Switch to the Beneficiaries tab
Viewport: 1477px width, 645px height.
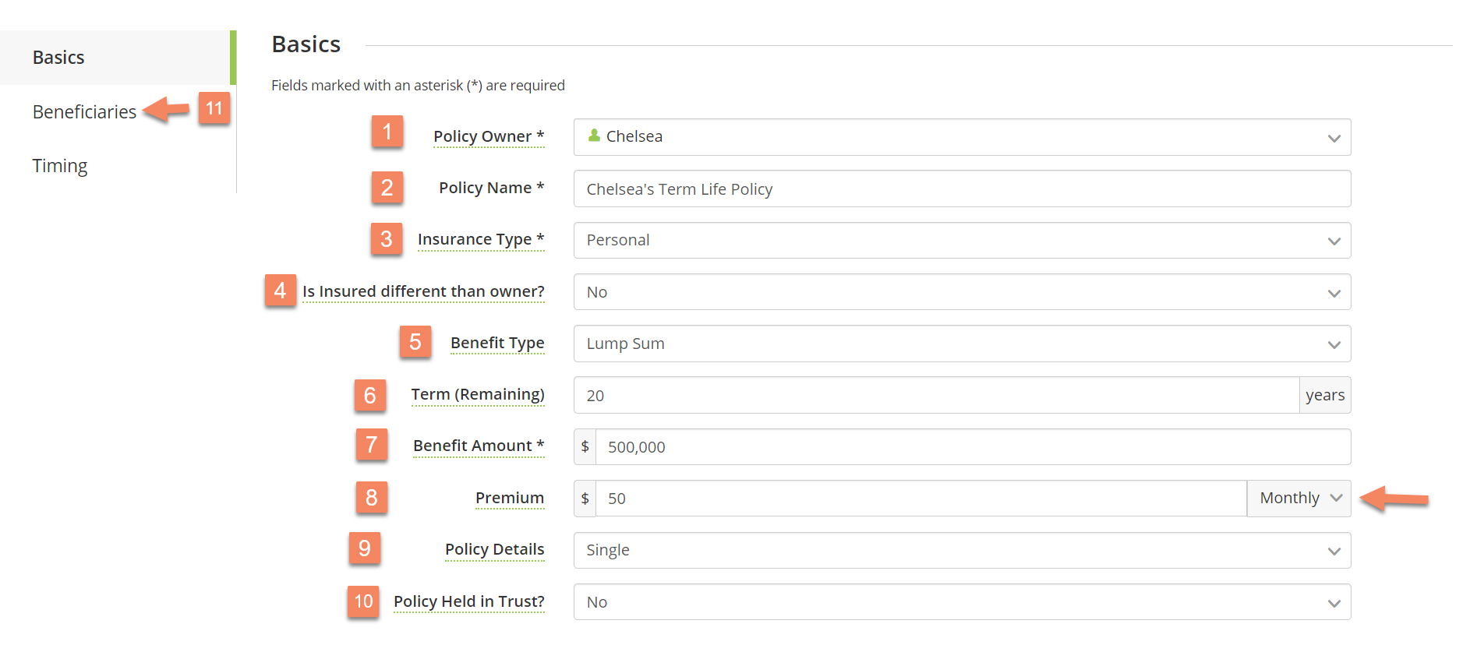[x=84, y=112]
